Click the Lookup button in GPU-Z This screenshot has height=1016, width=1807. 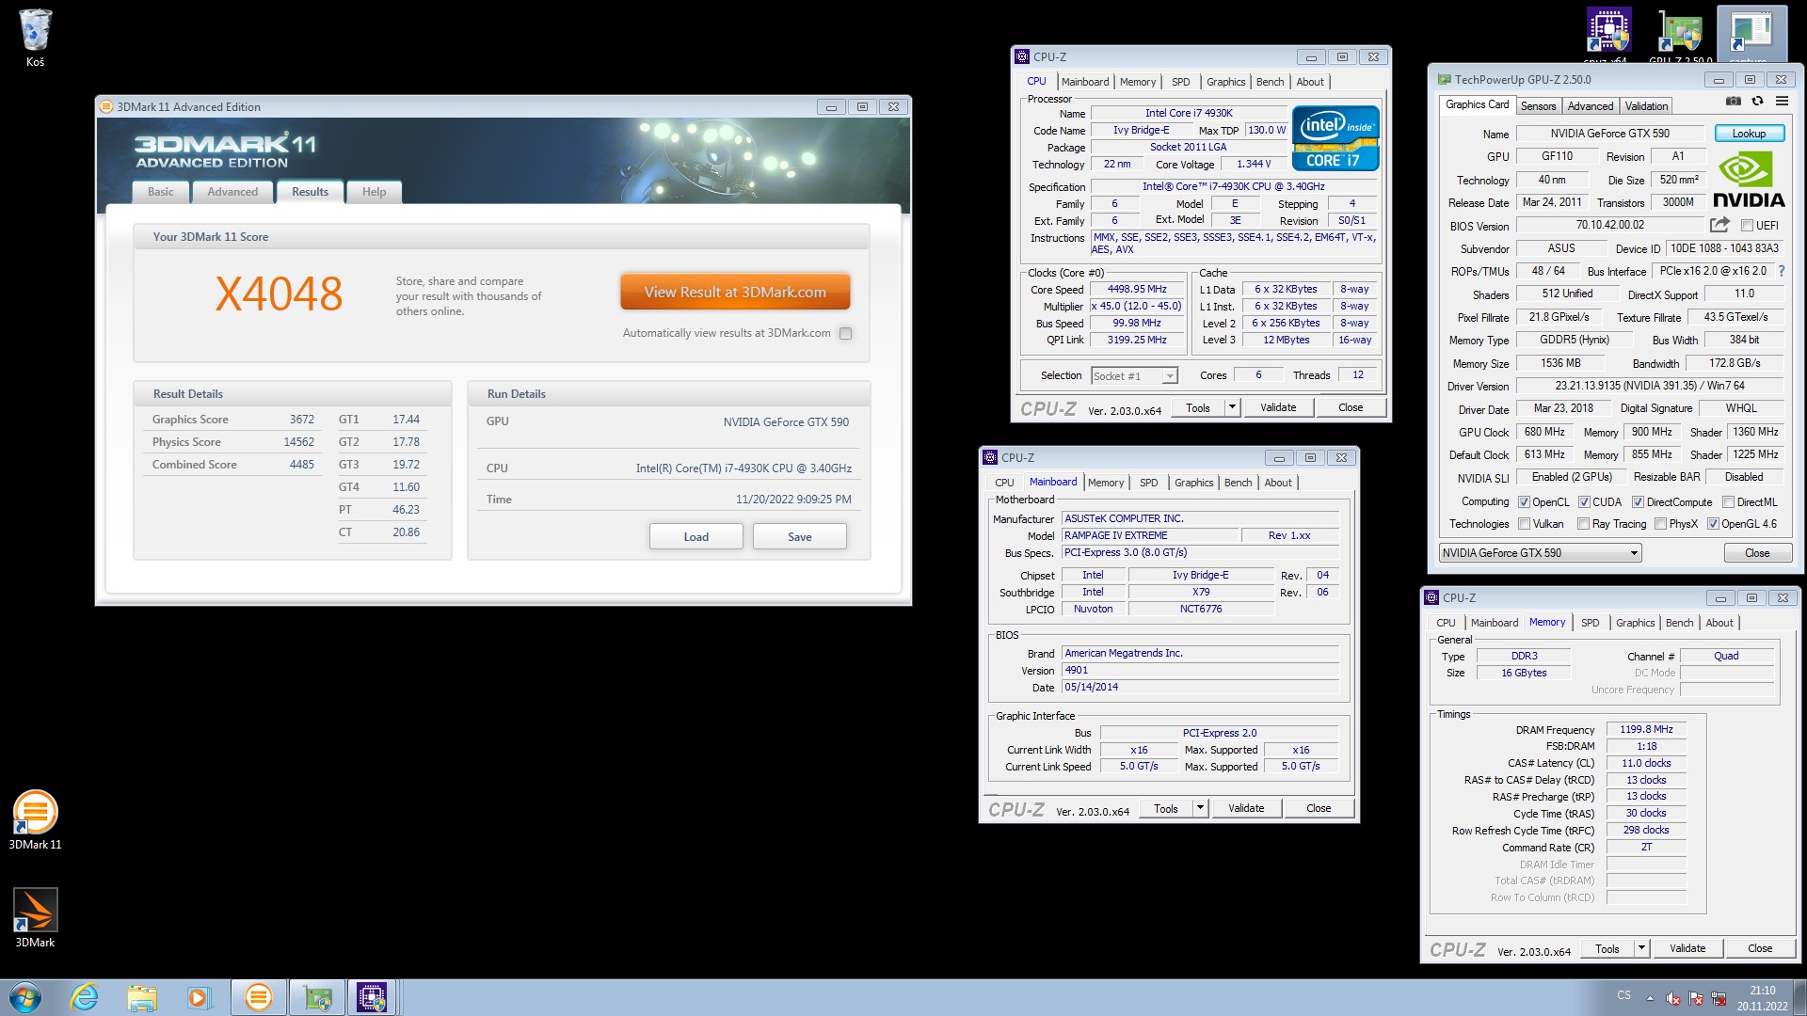coord(1749,134)
